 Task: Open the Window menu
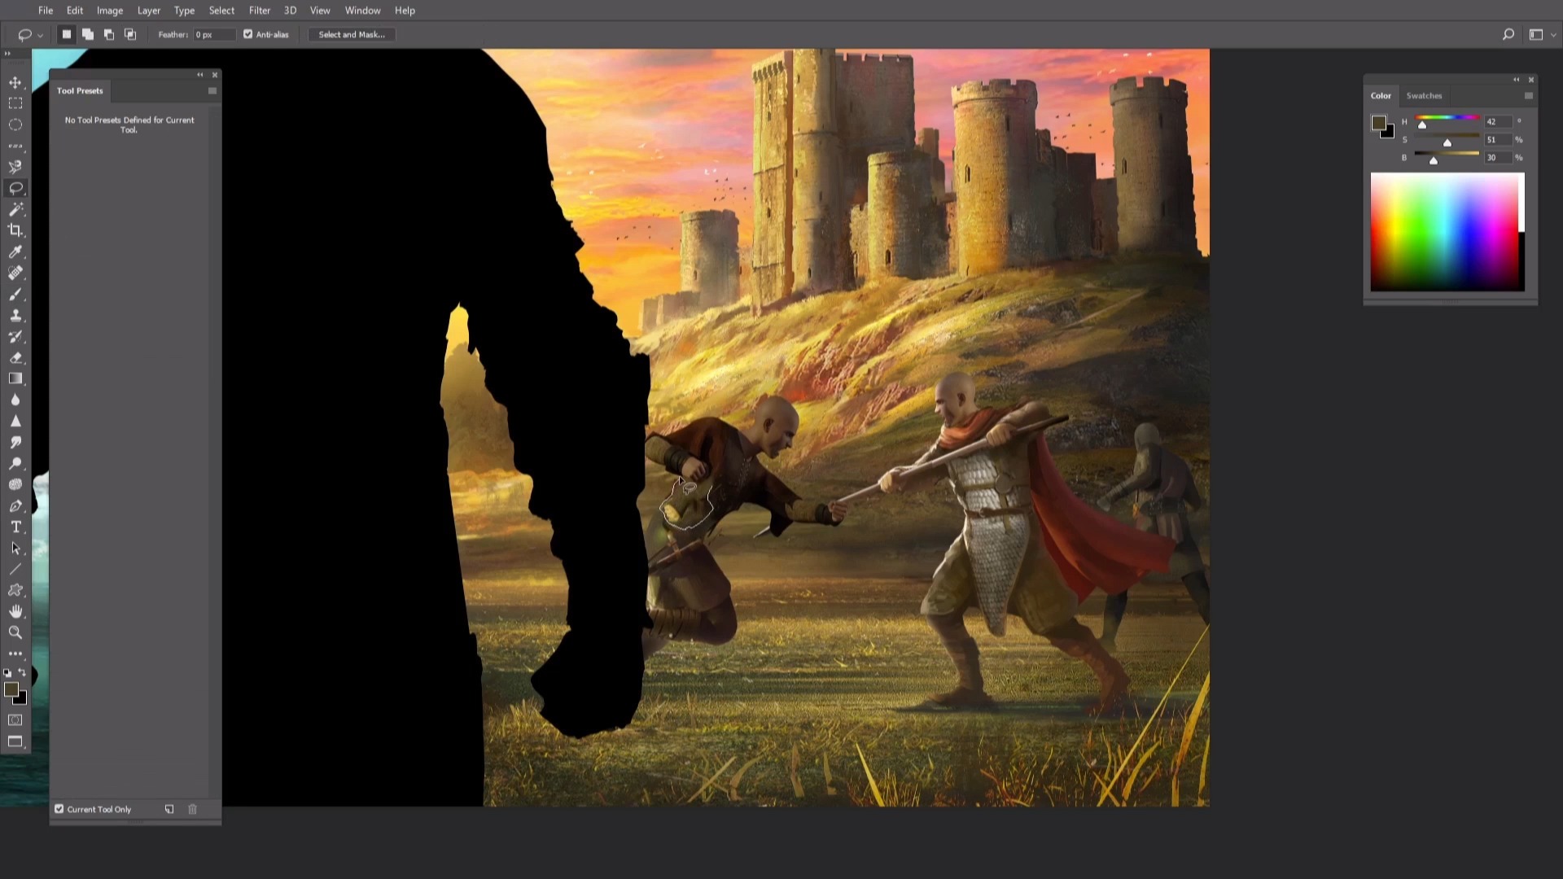362,11
